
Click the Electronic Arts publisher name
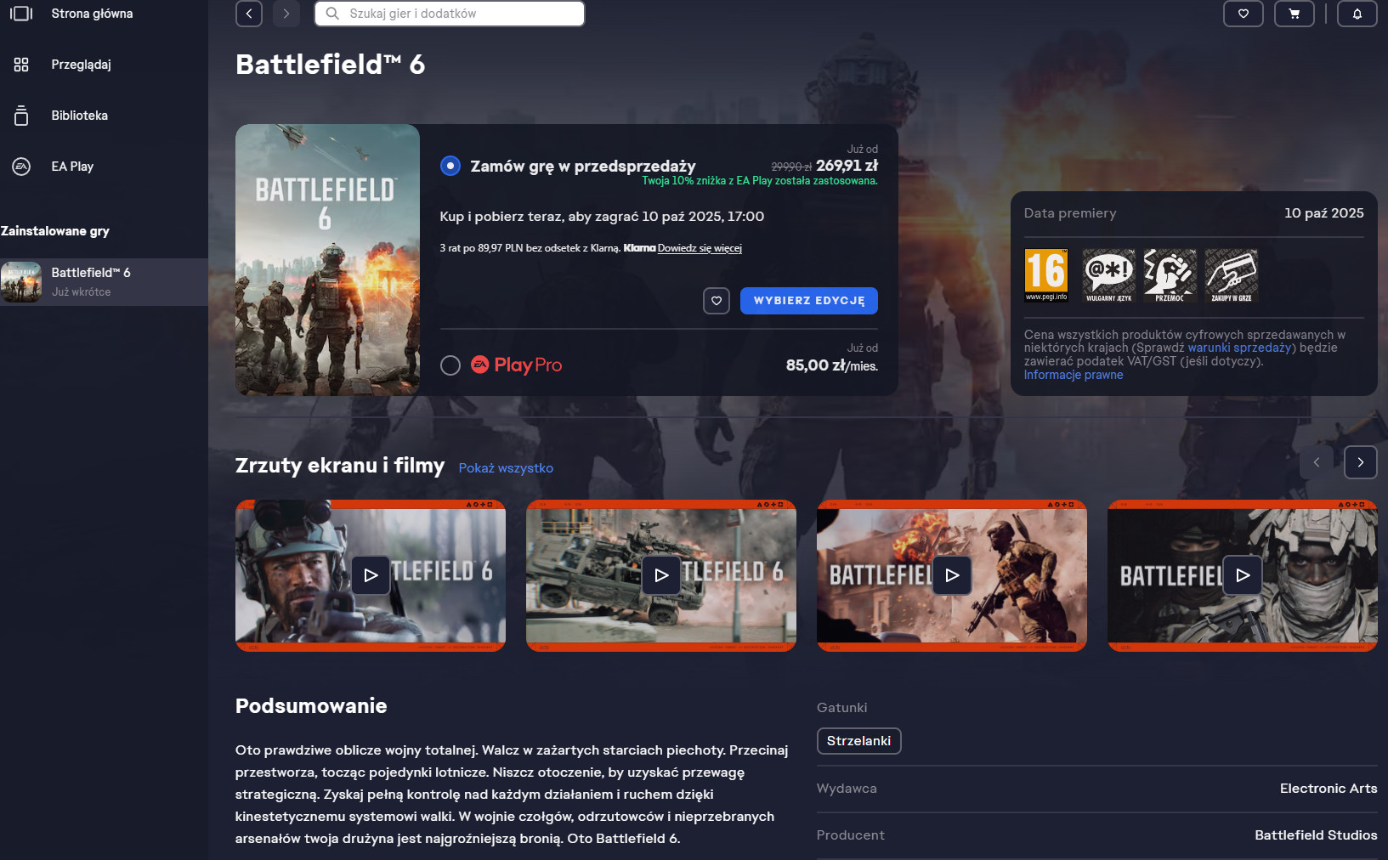pos(1329,789)
